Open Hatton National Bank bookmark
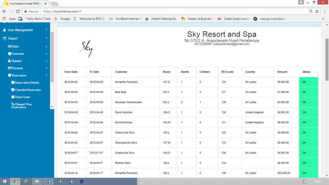The image size is (329, 185). 161,18
